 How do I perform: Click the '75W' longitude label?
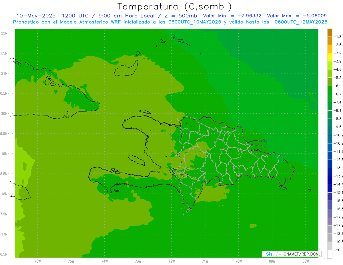[71, 261]
